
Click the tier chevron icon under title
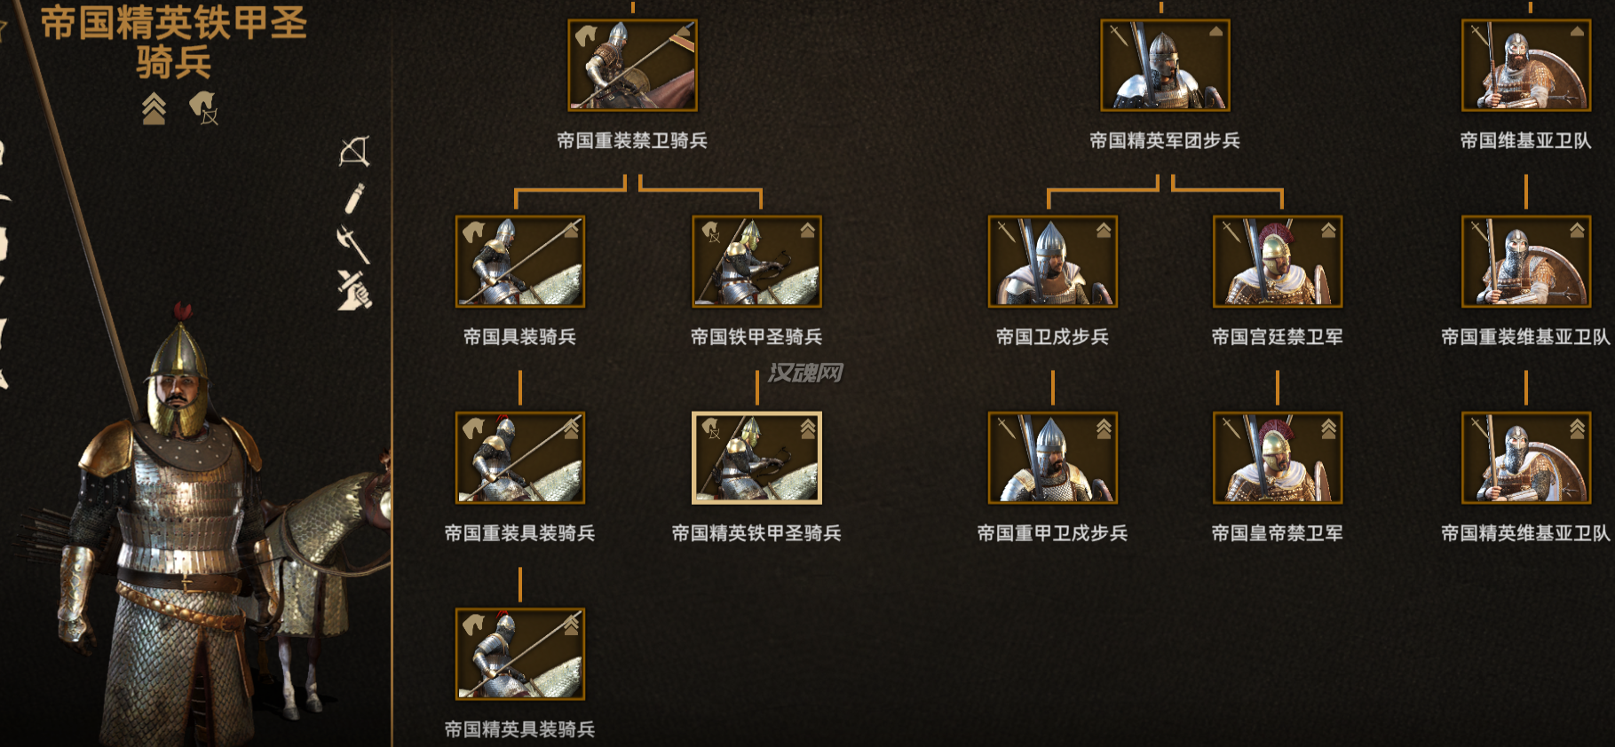point(154,108)
